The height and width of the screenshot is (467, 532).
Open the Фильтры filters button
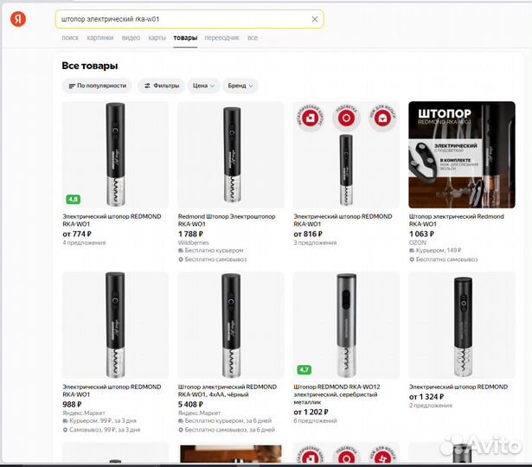[x=161, y=86]
